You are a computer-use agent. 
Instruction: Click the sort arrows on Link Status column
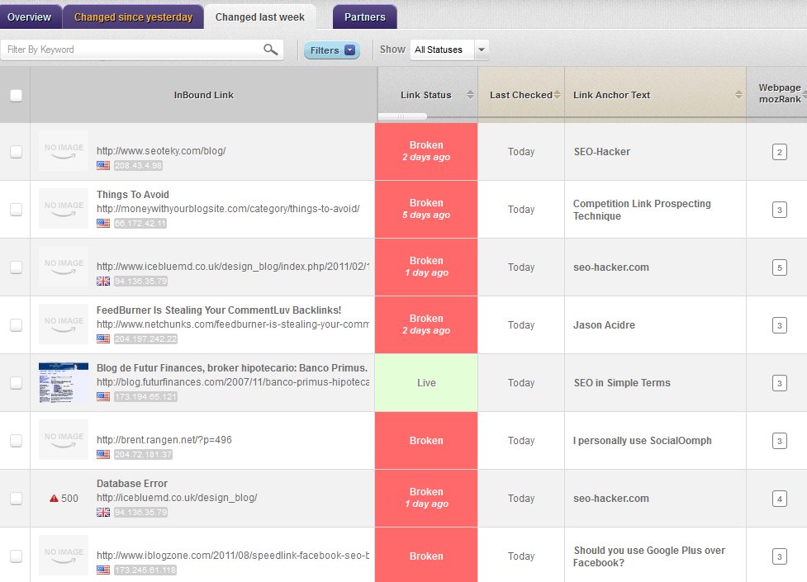[470, 95]
